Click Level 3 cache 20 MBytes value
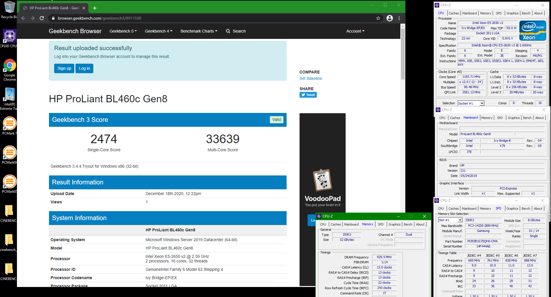The height and width of the screenshot is (297, 551). [516, 92]
